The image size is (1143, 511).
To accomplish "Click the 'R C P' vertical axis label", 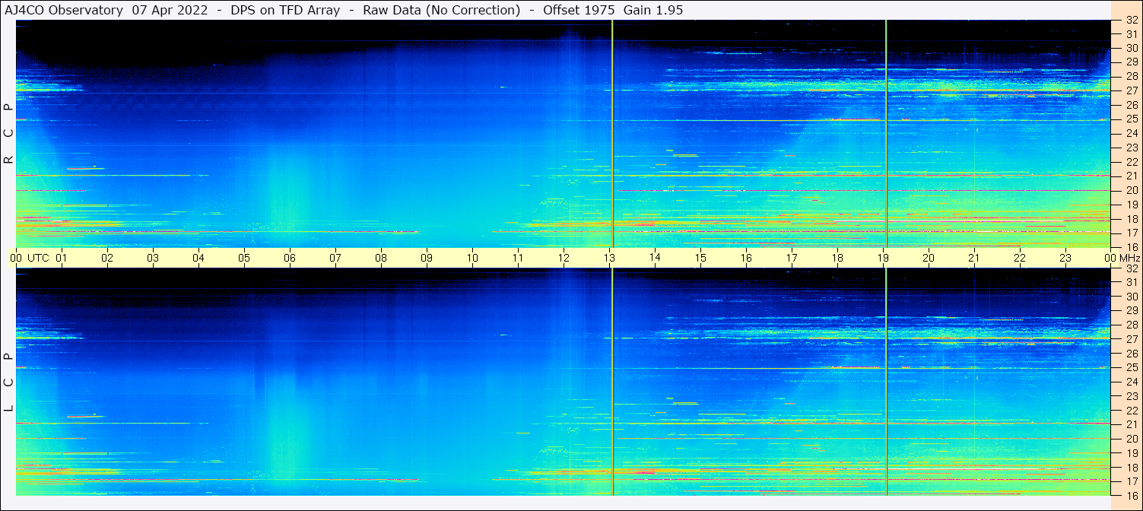I will tap(9, 134).
